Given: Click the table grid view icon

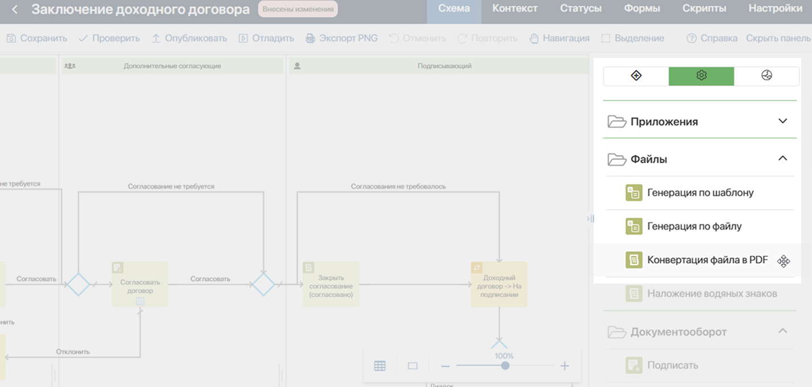Looking at the screenshot, I should 380,366.
